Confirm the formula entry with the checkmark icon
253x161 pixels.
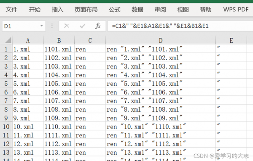82,26
